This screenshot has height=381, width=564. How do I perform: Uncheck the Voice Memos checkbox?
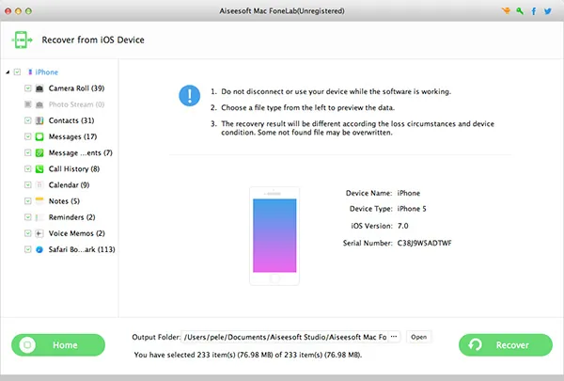[27, 233]
